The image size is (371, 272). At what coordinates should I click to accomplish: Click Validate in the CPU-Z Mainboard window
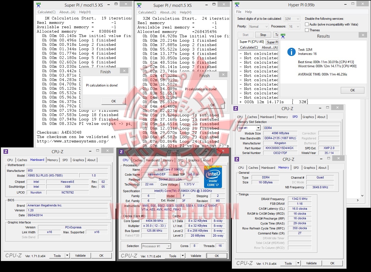pyautogui.click(x=81, y=256)
